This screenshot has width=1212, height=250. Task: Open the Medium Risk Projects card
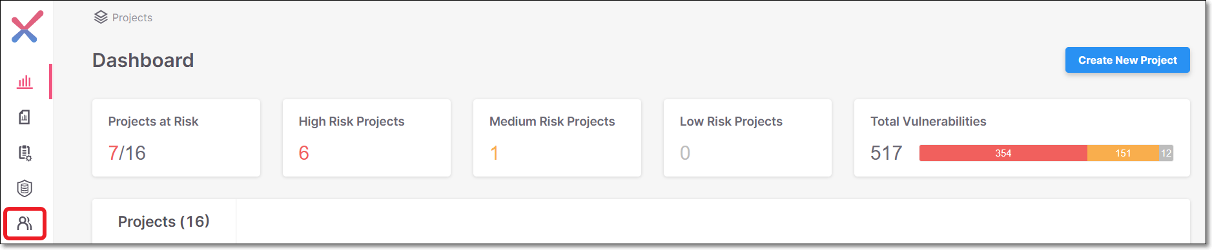557,138
